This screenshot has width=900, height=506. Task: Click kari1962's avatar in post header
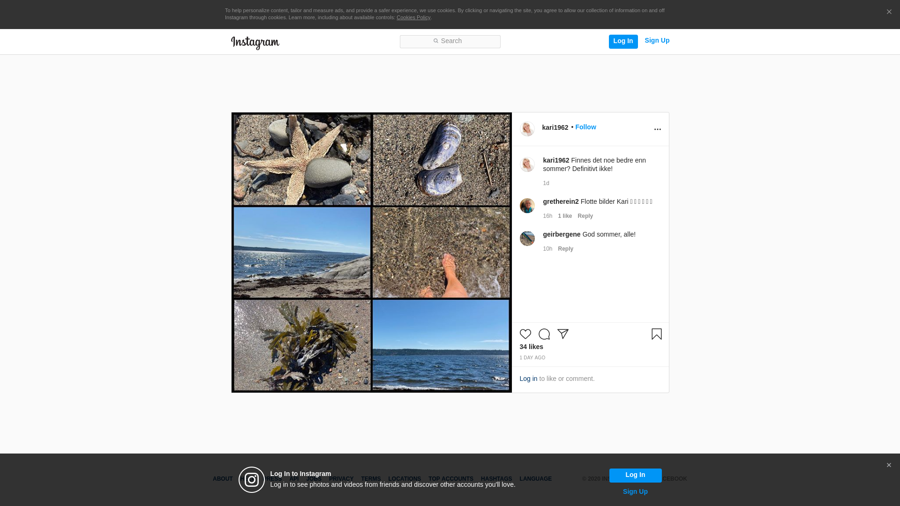tap(527, 129)
